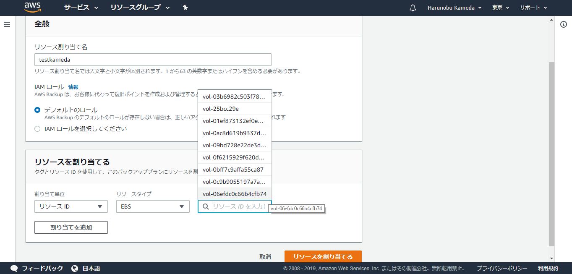Open the 割り当て単位 dropdown showing リソース ID
572x274 pixels.
[x=71, y=206]
